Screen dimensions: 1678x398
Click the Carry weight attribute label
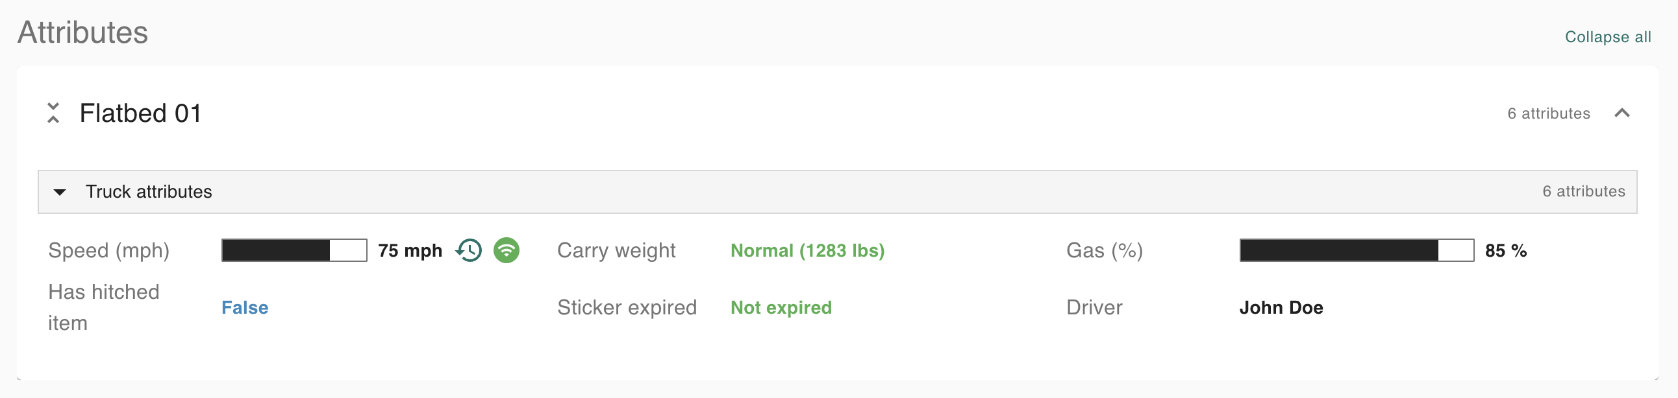[616, 250]
